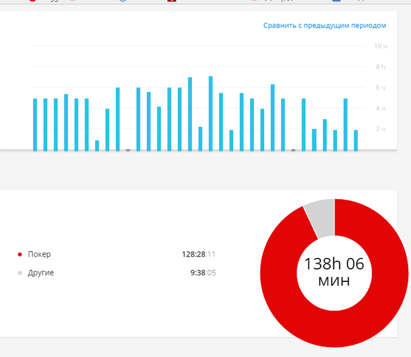
Task: Select the shortest blue bar, about one hour
Action: point(97,146)
